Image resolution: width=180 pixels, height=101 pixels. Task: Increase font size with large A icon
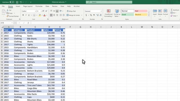[x=43, y=11]
